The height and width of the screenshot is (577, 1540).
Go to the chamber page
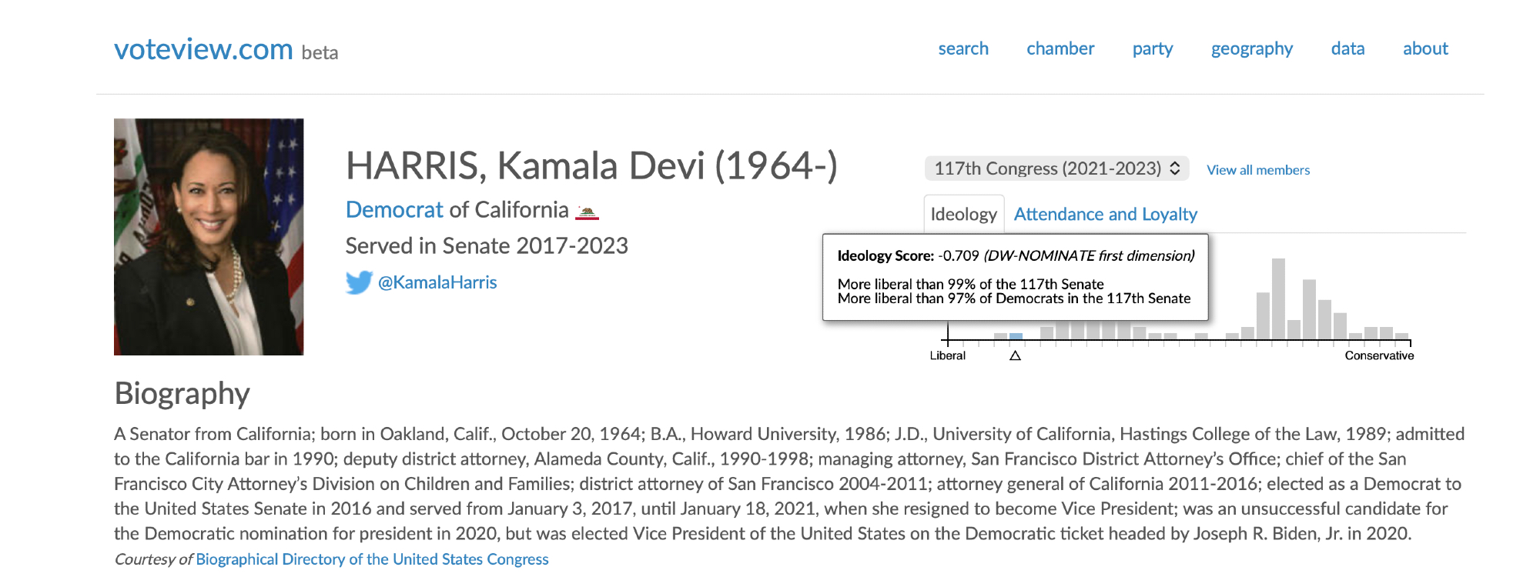pyautogui.click(x=1060, y=48)
